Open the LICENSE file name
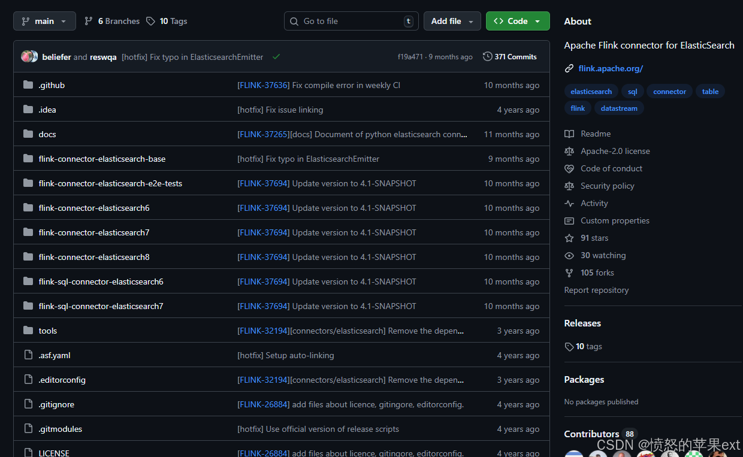 tap(54, 453)
